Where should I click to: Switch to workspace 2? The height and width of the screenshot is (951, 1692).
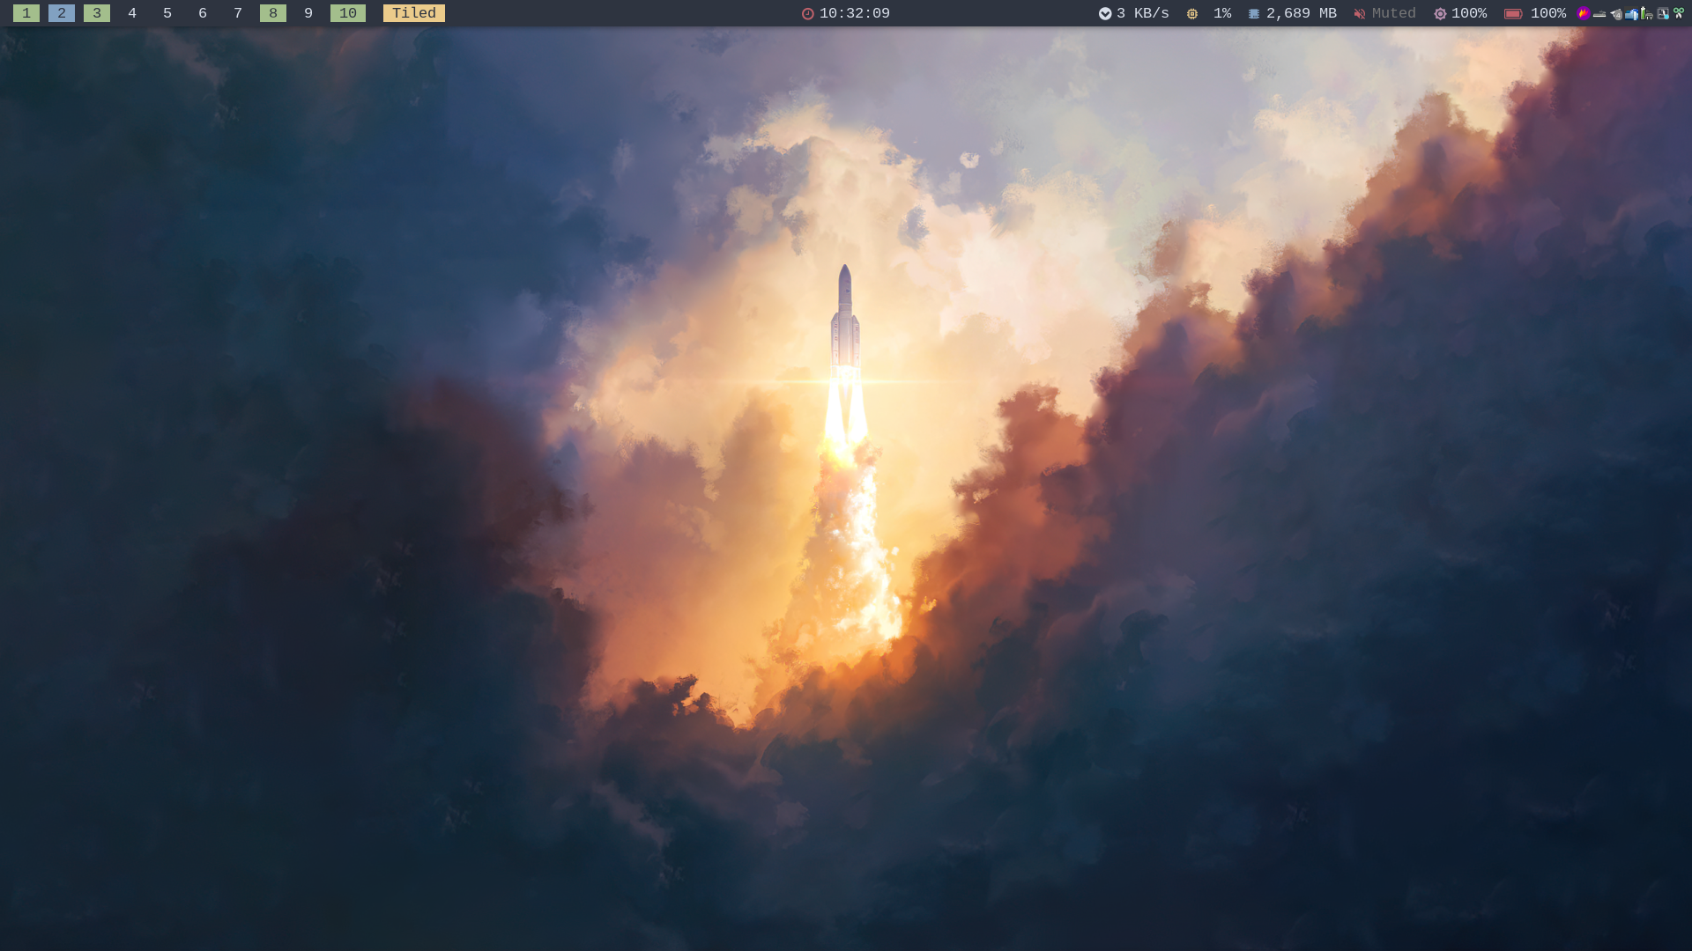(62, 13)
